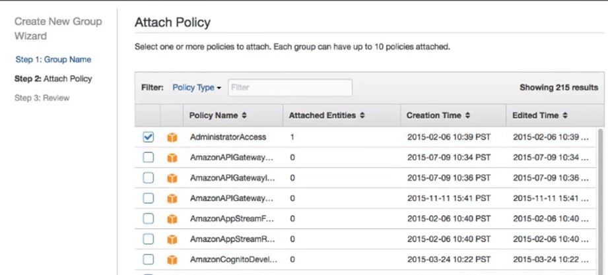Click the AmazonCognitoDevel… policy icon

172,260
